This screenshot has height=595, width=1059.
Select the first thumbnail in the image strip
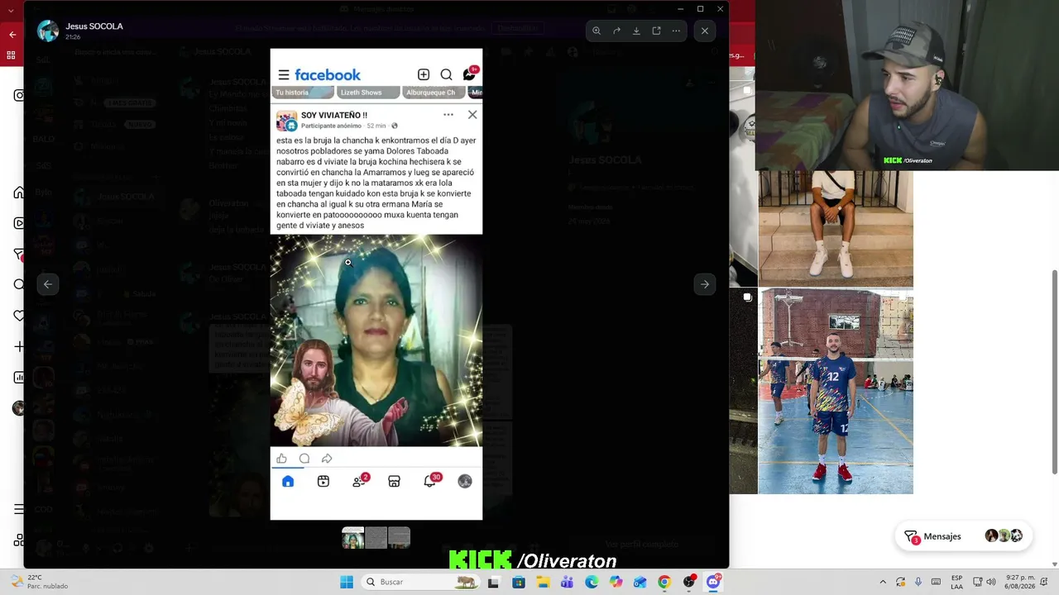(353, 538)
